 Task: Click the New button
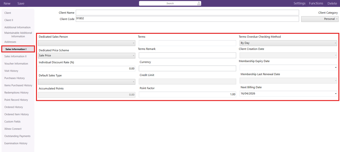tap(7, 3)
